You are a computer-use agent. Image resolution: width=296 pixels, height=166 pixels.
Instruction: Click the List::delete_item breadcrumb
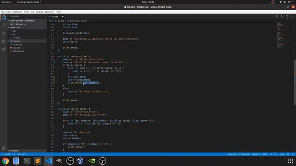click(77, 21)
